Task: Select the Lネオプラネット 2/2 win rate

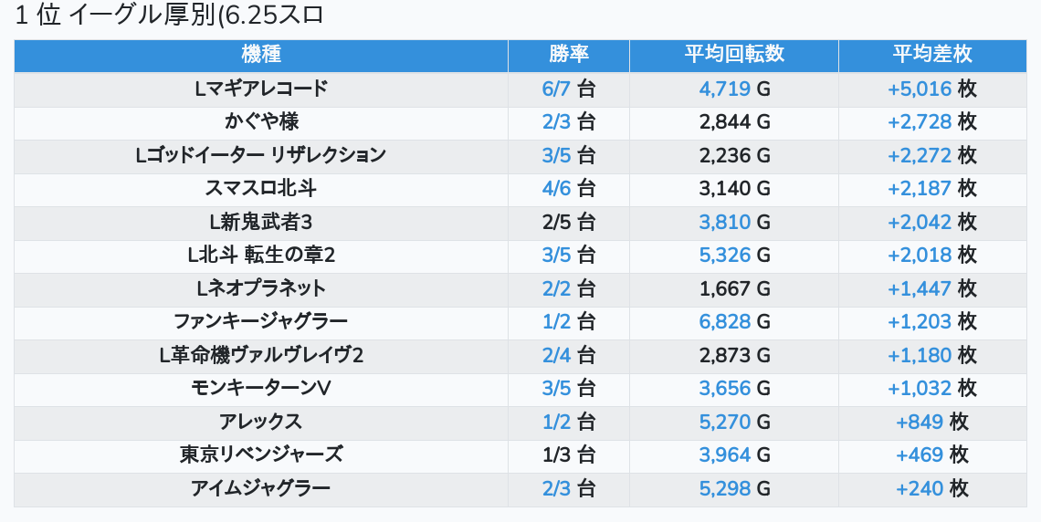Action: (556, 288)
